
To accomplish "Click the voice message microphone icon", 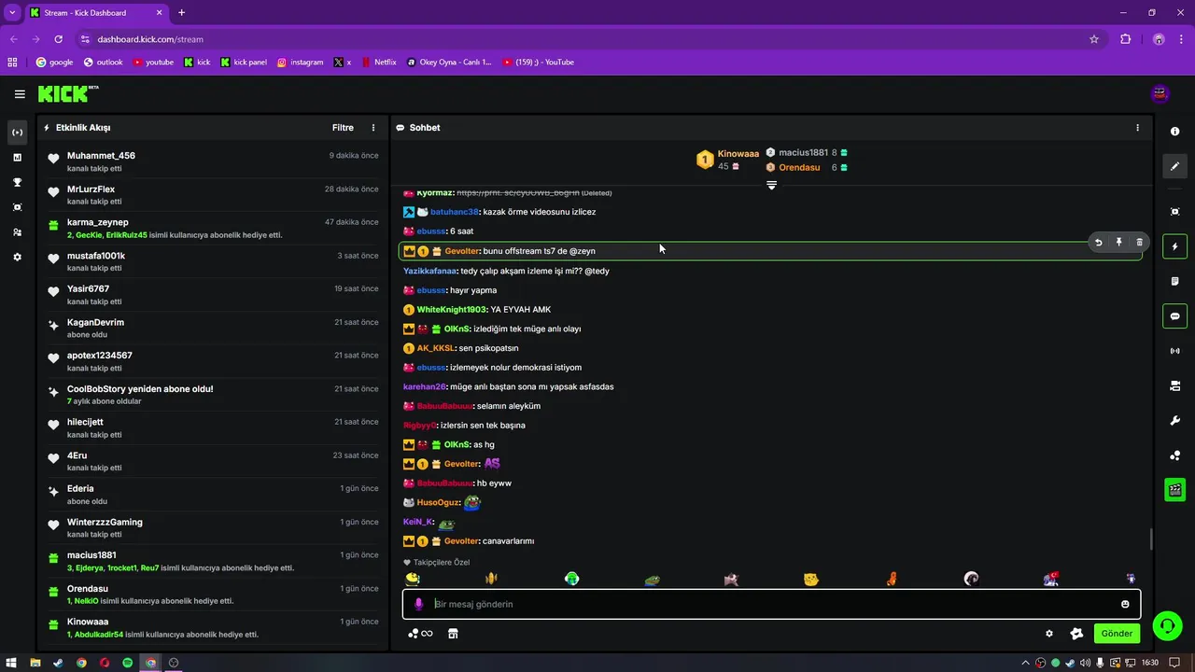I will [418, 604].
